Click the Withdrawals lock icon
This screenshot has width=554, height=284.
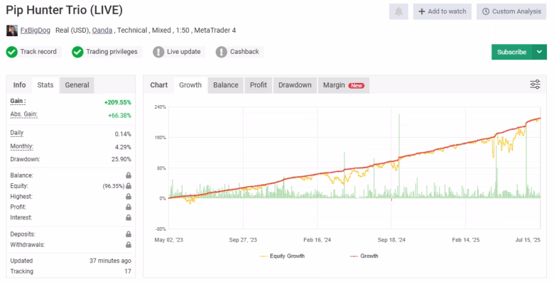(x=129, y=245)
